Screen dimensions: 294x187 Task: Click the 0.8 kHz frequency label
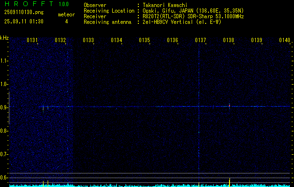click(4, 131)
